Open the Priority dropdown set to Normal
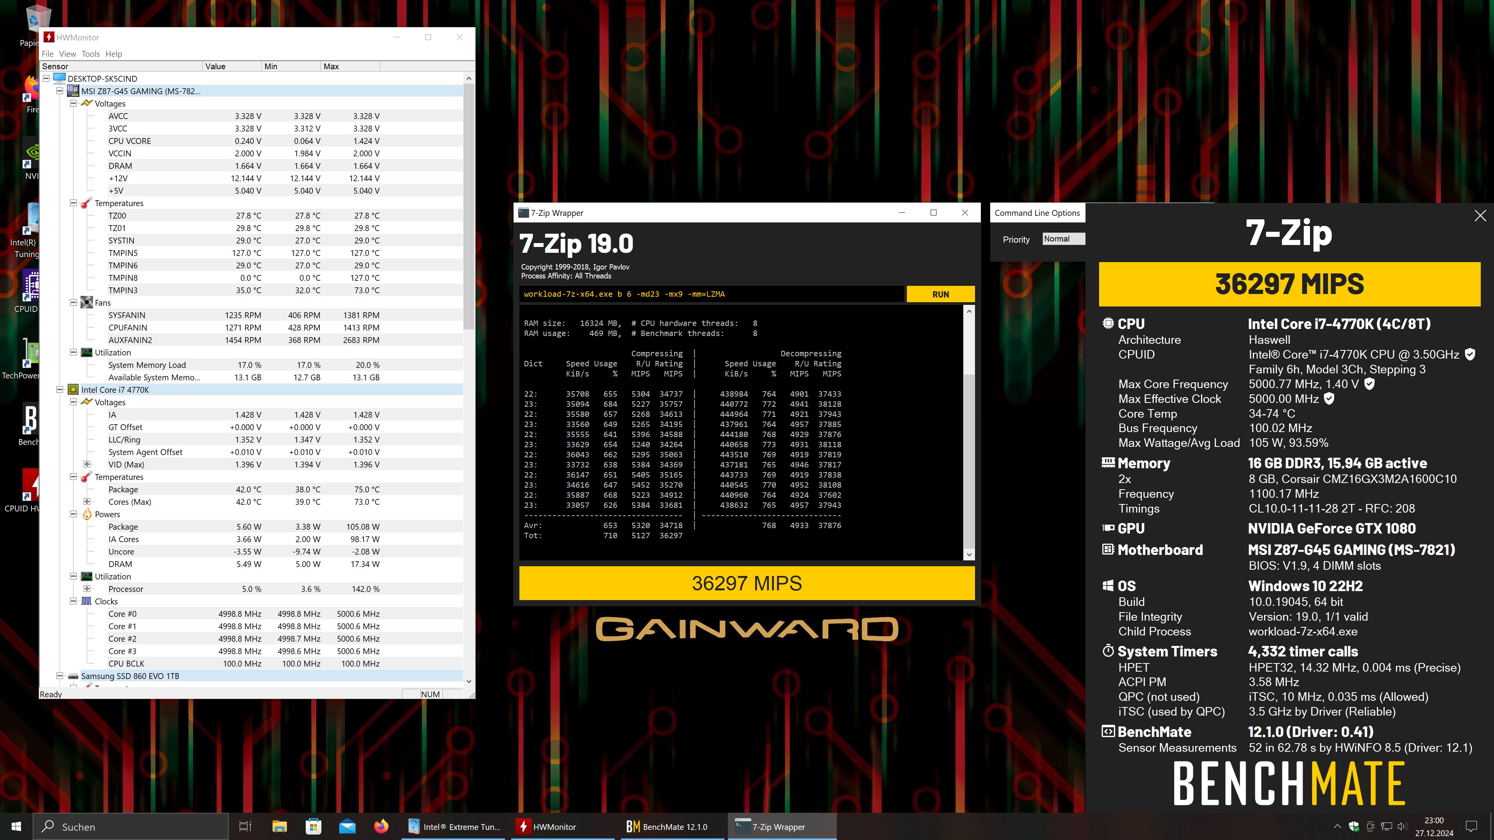The width and height of the screenshot is (1494, 840). [1063, 239]
